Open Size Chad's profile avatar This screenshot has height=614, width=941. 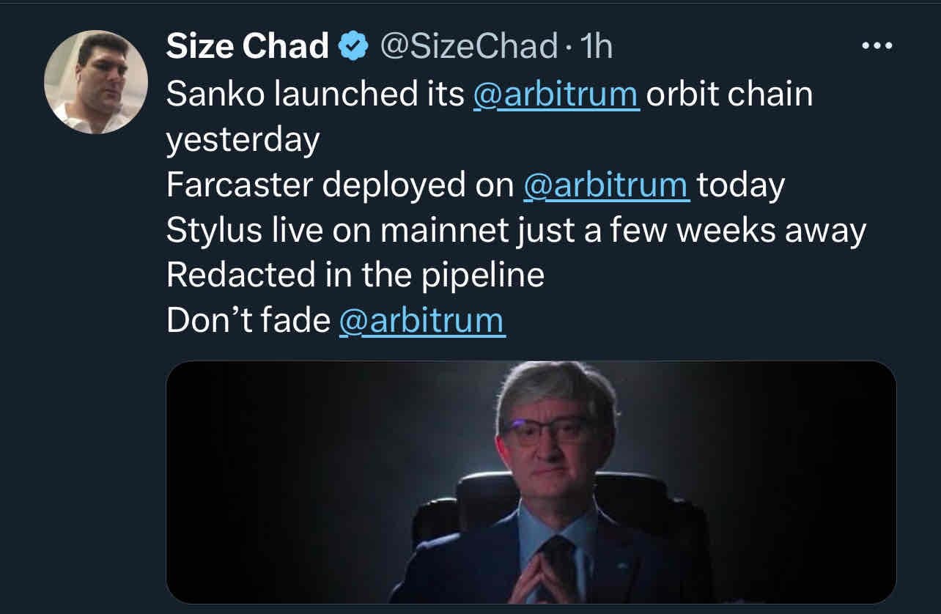[96, 82]
